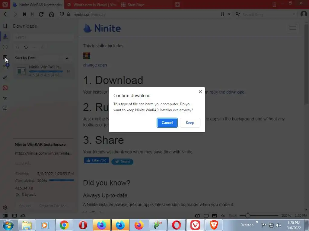Open the user profile icon
Image resolution: width=309 pixels, height=231 pixels.
click(304, 14)
